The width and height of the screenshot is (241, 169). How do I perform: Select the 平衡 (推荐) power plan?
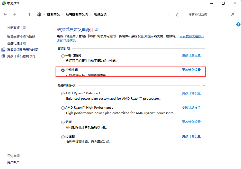(63, 56)
